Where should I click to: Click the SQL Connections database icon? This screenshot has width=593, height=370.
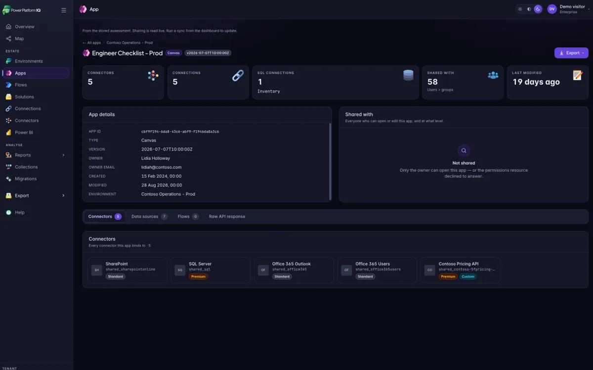pos(408,75)
